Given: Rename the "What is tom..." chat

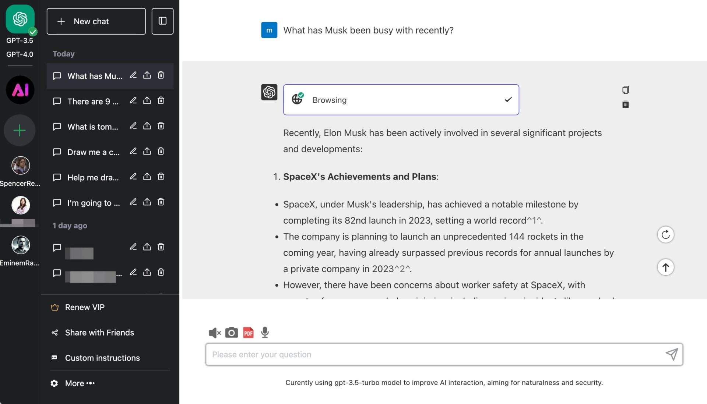Looking at the screenshot, I should click(x=133, y=126).
